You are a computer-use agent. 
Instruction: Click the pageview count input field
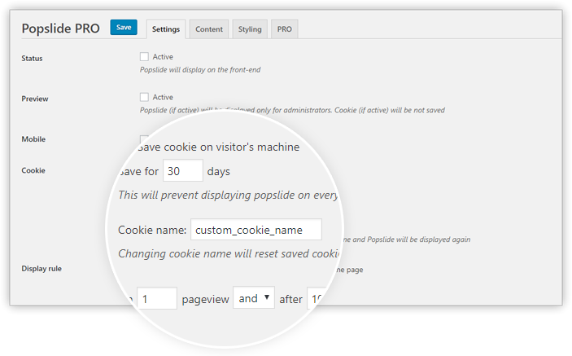[x=157, y=298]
